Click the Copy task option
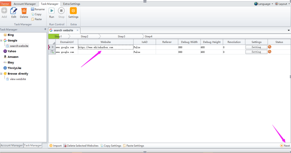Image resolution: width=291 pixels, height=153 pixels. pos(36,14)
